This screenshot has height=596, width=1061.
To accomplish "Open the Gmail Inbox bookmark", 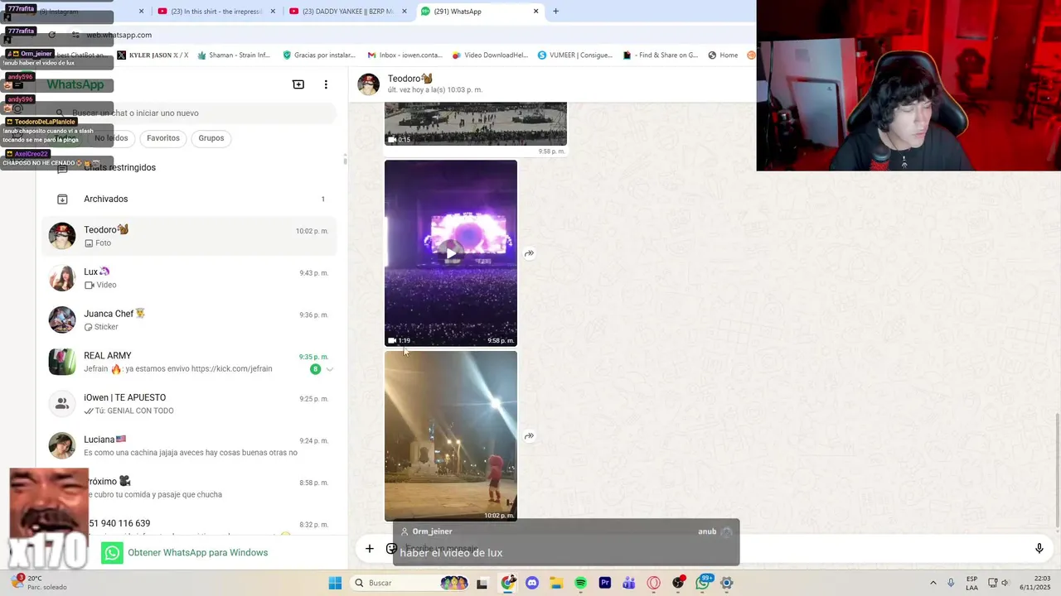I will tap(404, 55).
